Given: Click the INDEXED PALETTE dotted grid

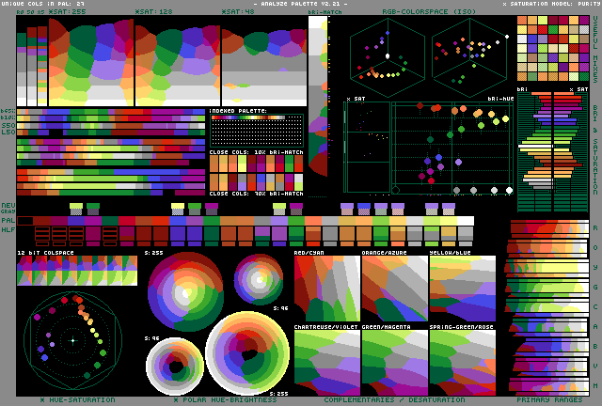Looking at the screenshot, I should [257, 131].
